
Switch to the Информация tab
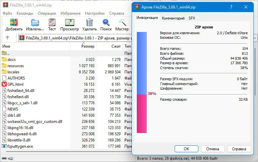tap(147, 18)
